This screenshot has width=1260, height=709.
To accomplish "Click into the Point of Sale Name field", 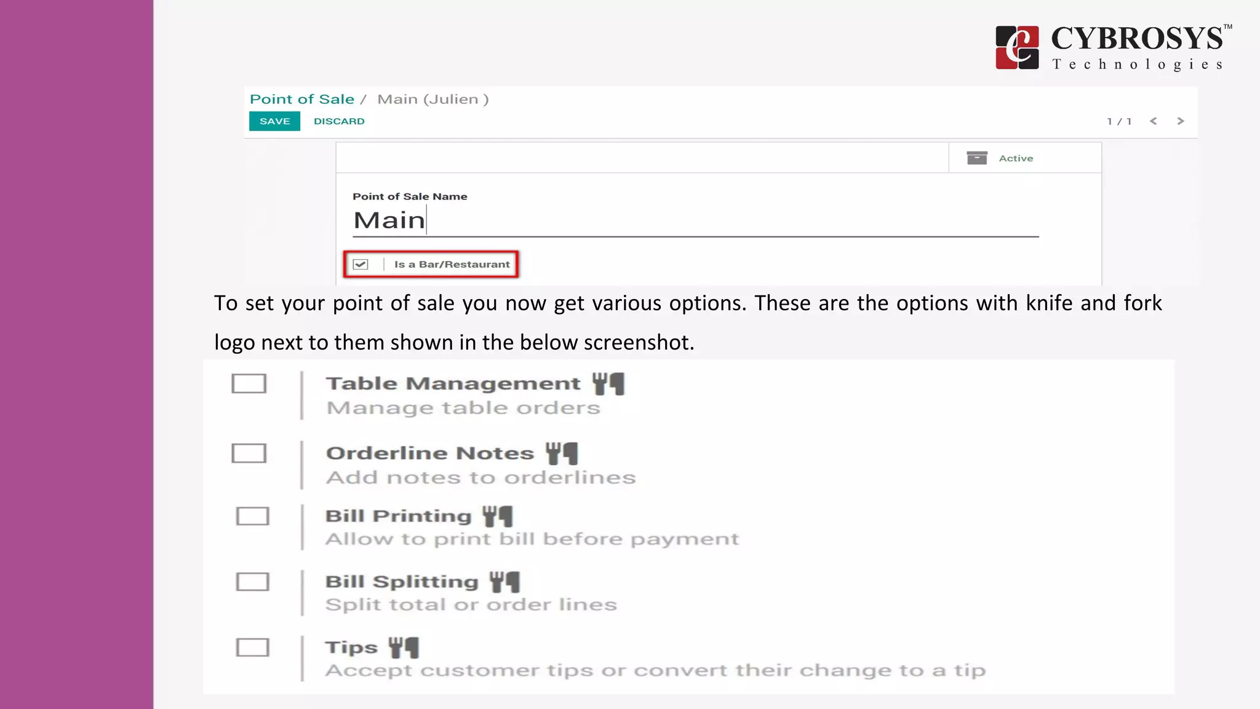I will tap(696, 221).
